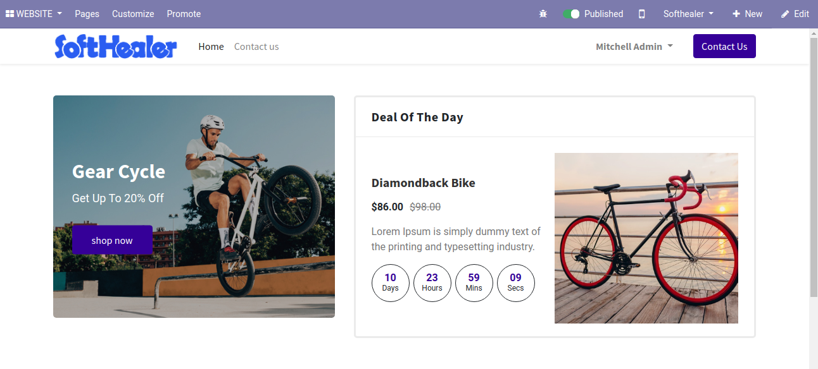Expand the Softhealer website dropdown
This screenshot has width=818, height=369.
pos(688,14)
